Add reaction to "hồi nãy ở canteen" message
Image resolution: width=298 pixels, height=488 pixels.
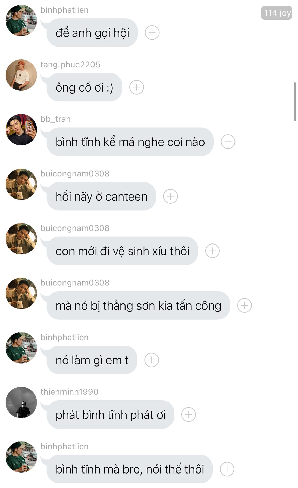170,196
